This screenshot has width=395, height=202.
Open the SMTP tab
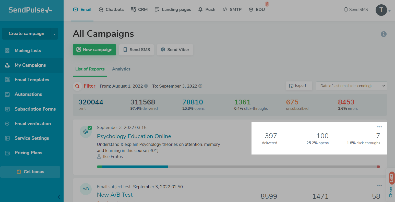click(232, 9)
